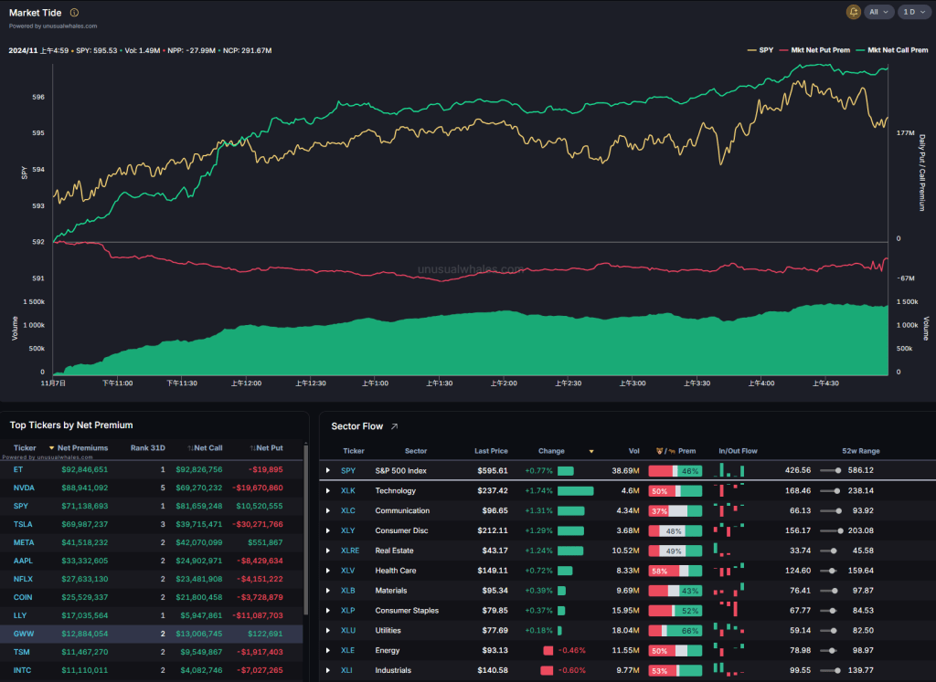Click the bear/bull Prem column icon
Viewport: 936px width, 682px height.
(x=662, y=451)
